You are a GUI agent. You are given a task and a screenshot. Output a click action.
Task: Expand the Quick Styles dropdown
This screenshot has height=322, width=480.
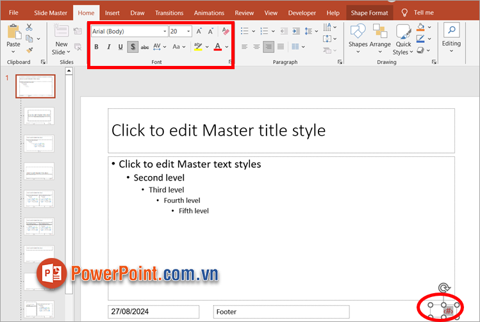tap(403, 38)
